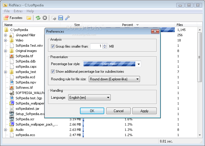This screenshot has width=205, height=146.
Task: Click the Audio folder icon
Action: 11,130
